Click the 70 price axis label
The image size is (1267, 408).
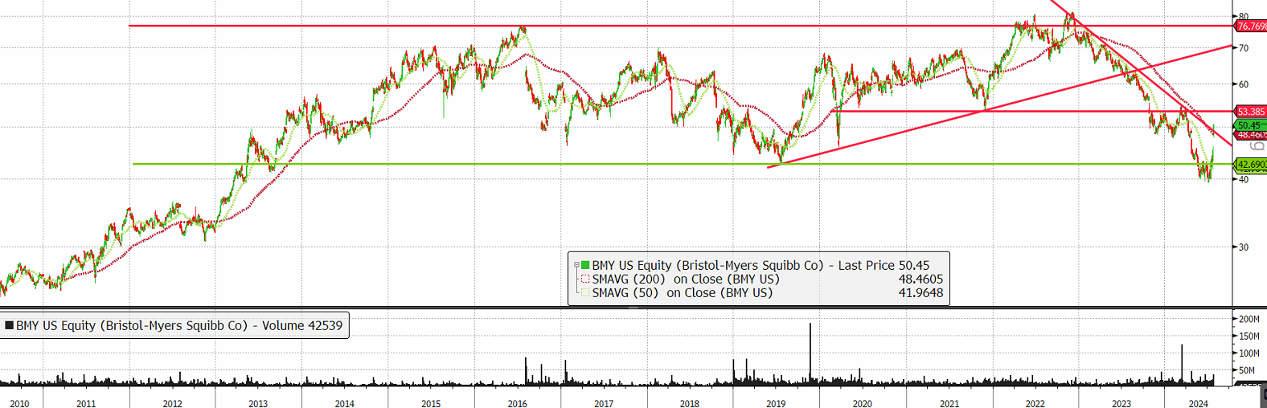click(1244, 48)
